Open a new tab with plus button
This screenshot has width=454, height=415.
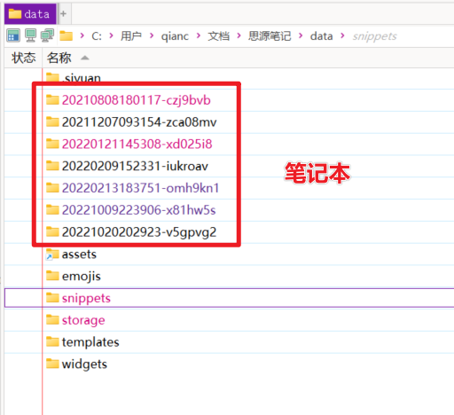pos(63,13)
